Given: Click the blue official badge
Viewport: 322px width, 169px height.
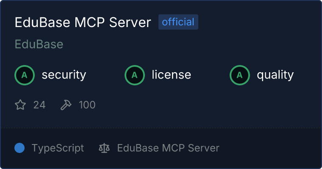Looking at the screenshot, I should (178, 22).
